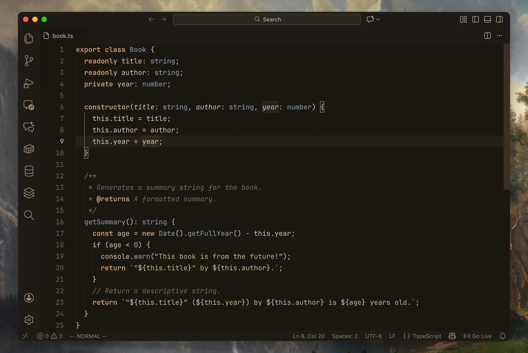This screenshot has width=528, height=353.
Task: Click inside the top Search box
Action: [x=267, y=19]
